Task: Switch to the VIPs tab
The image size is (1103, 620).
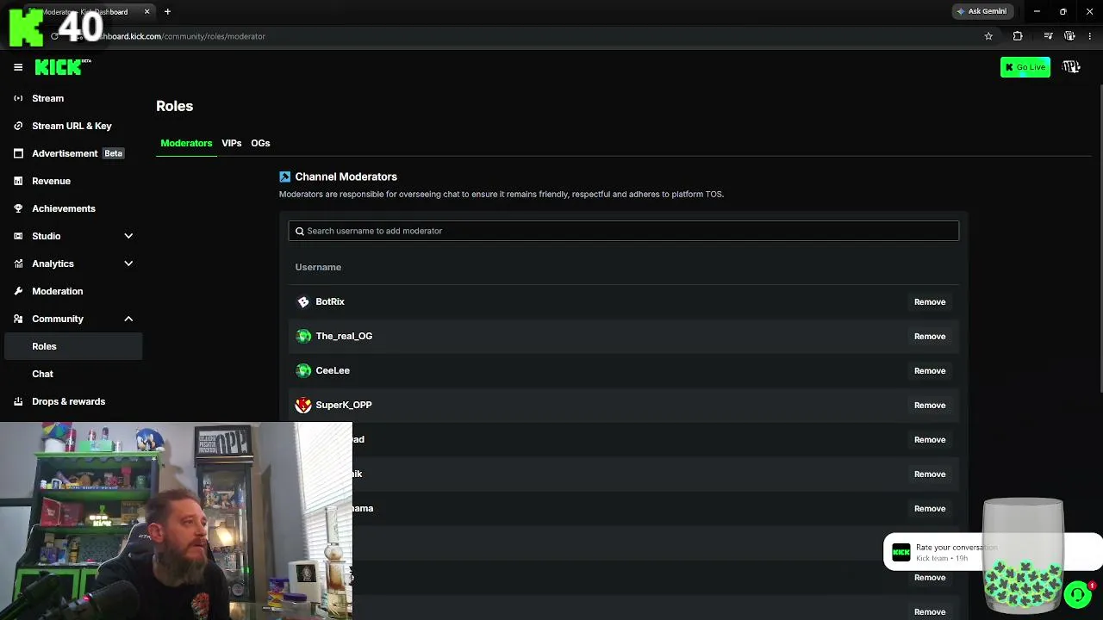Action: tap(231, 143)
